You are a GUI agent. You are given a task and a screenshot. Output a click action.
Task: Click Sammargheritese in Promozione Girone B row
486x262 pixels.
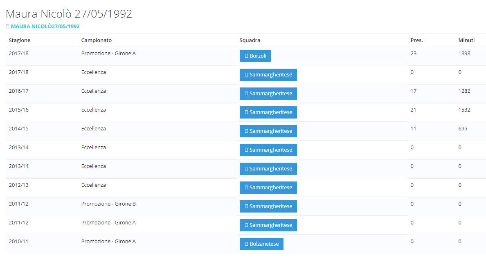(268, 206)
